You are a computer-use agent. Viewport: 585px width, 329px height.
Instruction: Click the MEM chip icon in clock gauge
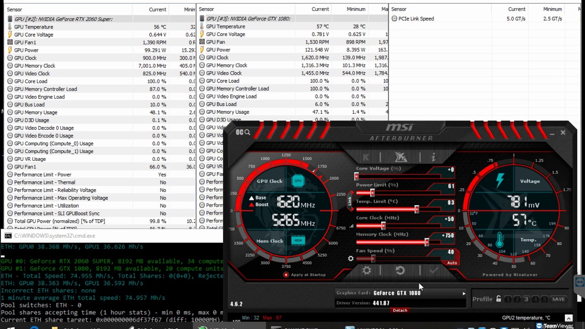298,240
